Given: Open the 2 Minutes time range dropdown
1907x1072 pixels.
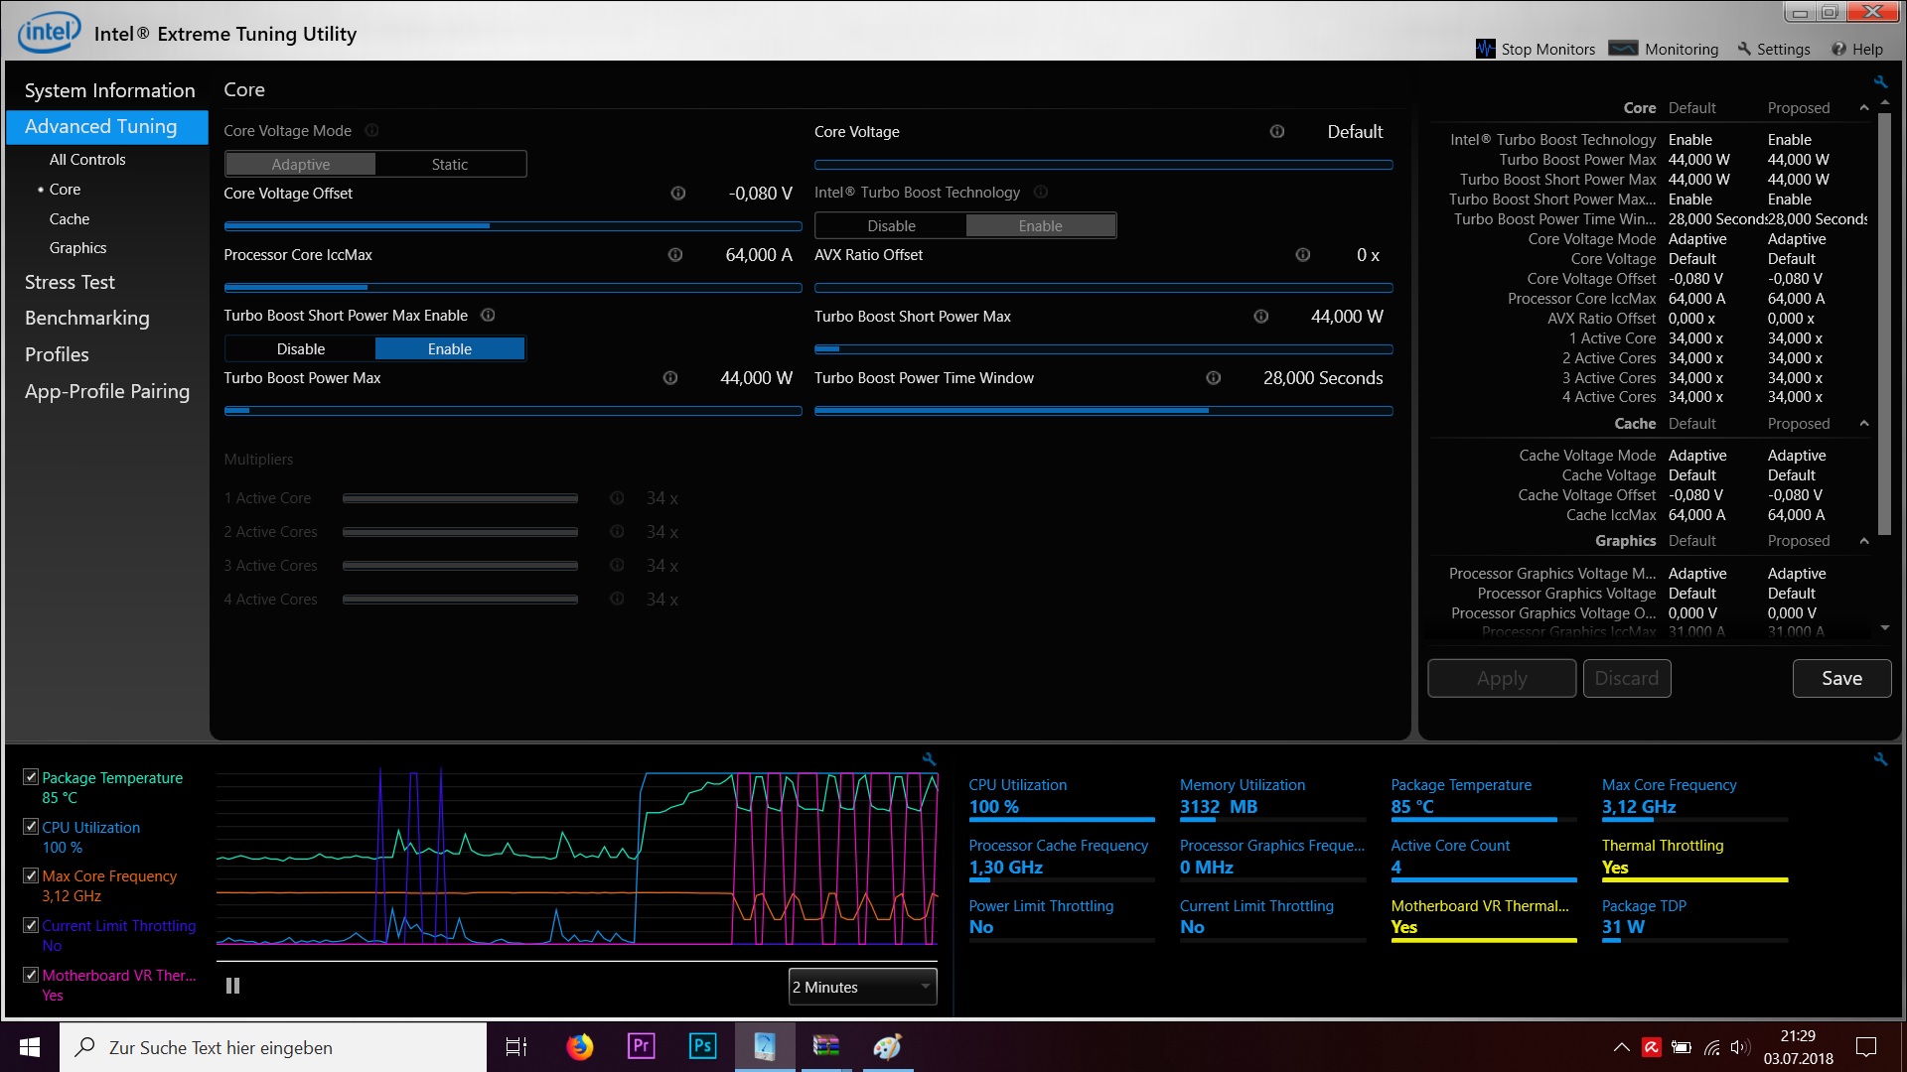Looking at the screenshot, I should 862,987.
